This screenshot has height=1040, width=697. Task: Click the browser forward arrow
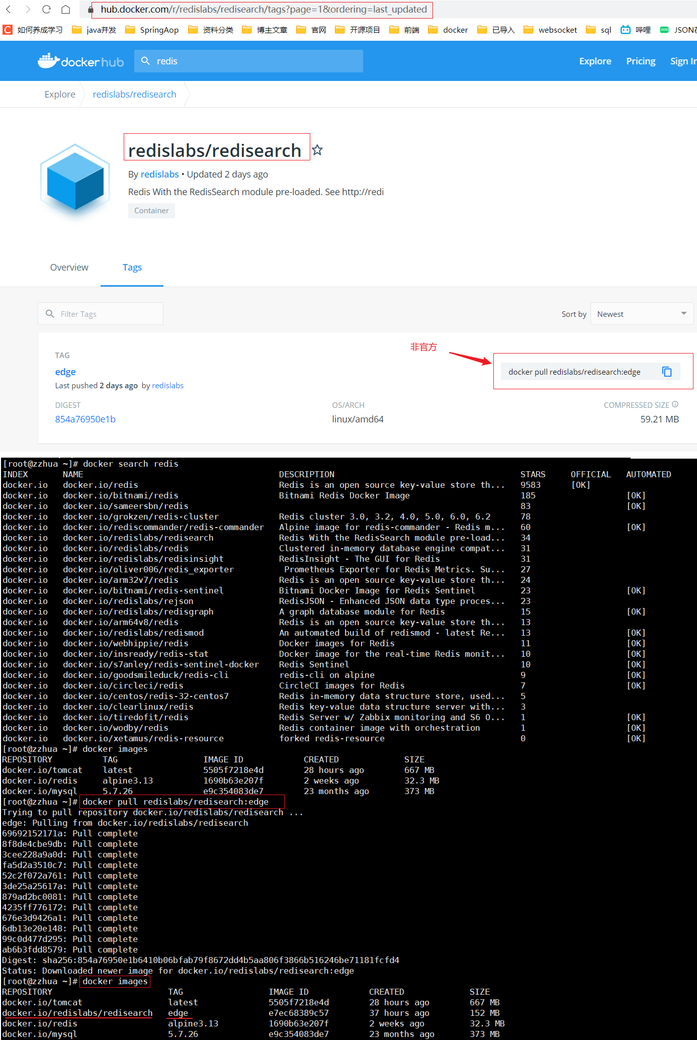pos(28,9)
